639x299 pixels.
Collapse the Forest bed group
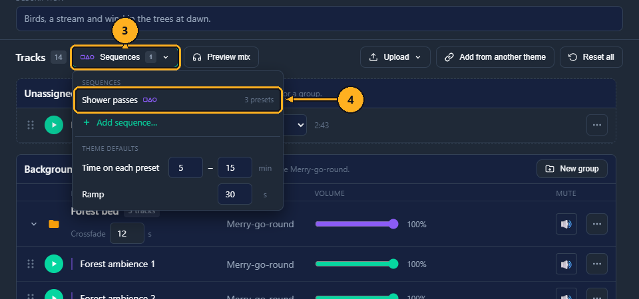(x=34, y=224)
